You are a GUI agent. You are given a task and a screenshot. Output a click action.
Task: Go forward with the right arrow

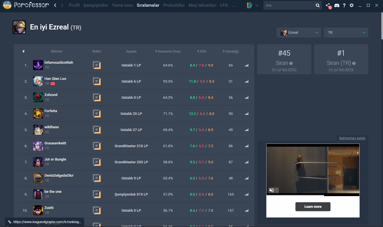coord(62,5)
